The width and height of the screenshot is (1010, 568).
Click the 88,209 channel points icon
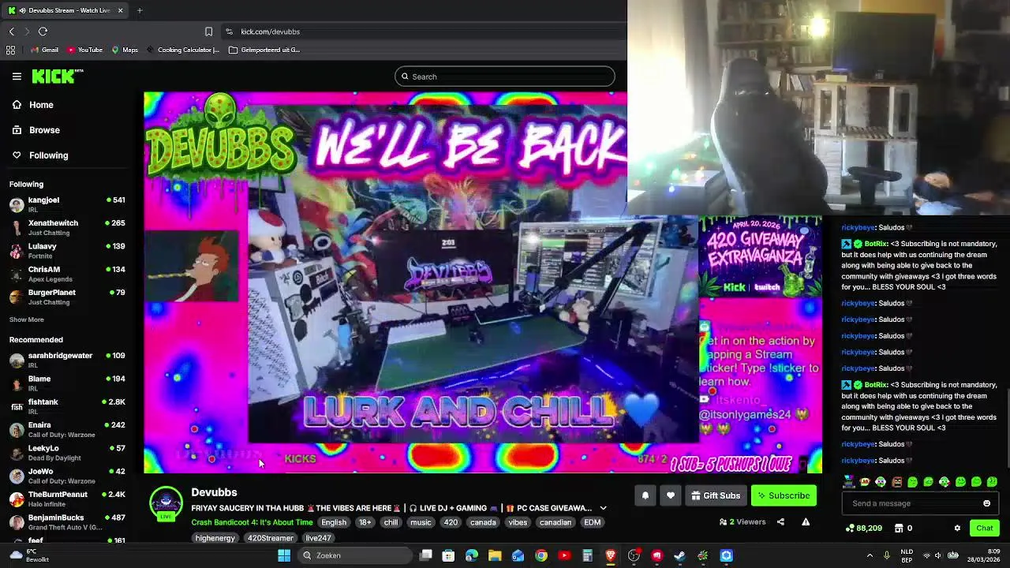tap(850, 528)
